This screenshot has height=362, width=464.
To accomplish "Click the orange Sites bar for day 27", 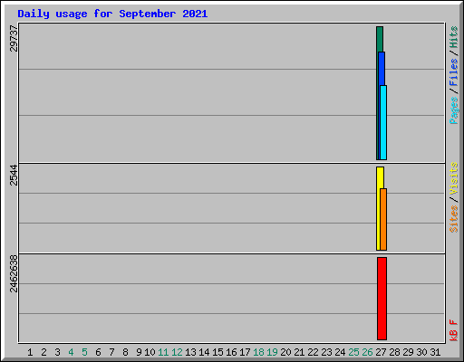I will [x=383, y=219].
